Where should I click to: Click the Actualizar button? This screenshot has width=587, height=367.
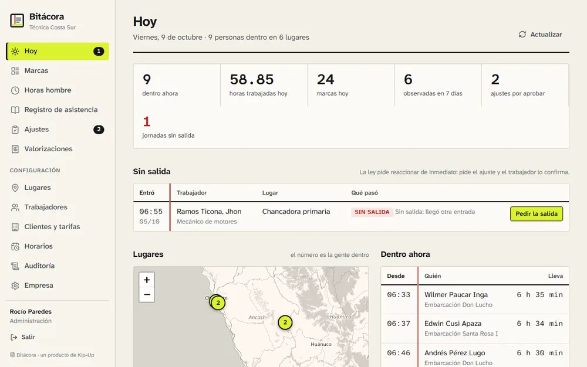540,35
